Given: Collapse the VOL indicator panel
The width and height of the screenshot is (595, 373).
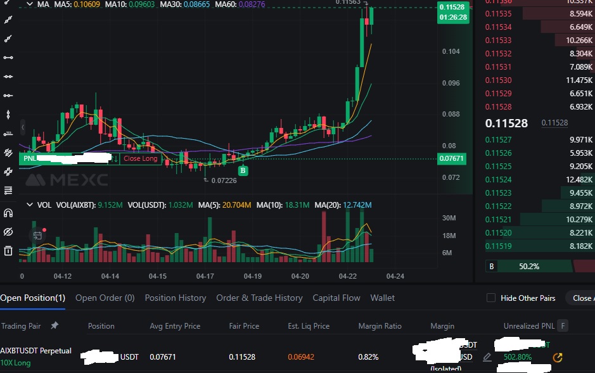Looking at the screenshot, I should click(x=29, y=205).
